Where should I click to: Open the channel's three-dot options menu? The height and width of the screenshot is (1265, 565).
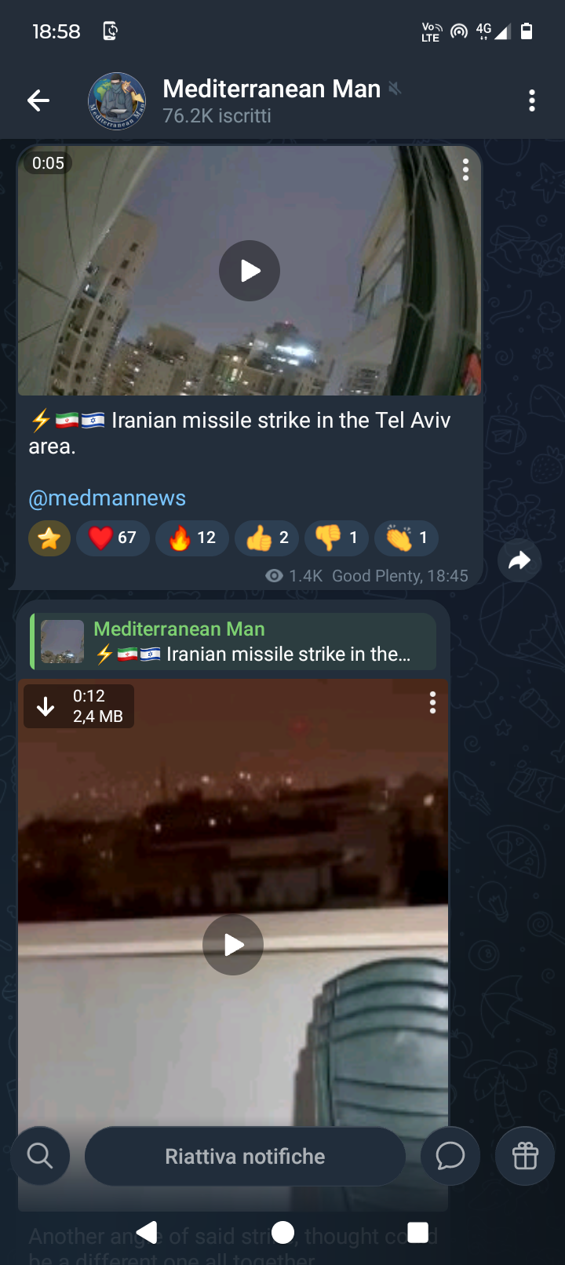pyautogui.click(x=532, y=100)
